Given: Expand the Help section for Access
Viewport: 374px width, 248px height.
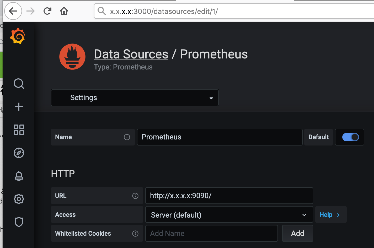Looking at the screenshot, I should pos(330,215).
